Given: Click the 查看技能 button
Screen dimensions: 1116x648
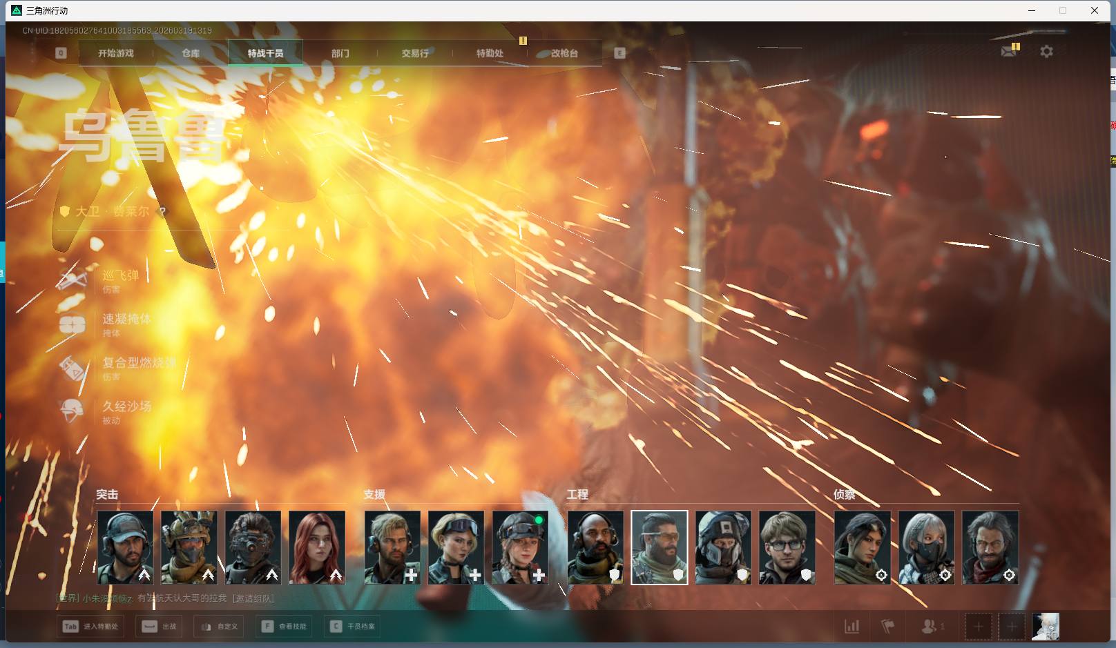Looking at the screenshot, I should 284,627.
